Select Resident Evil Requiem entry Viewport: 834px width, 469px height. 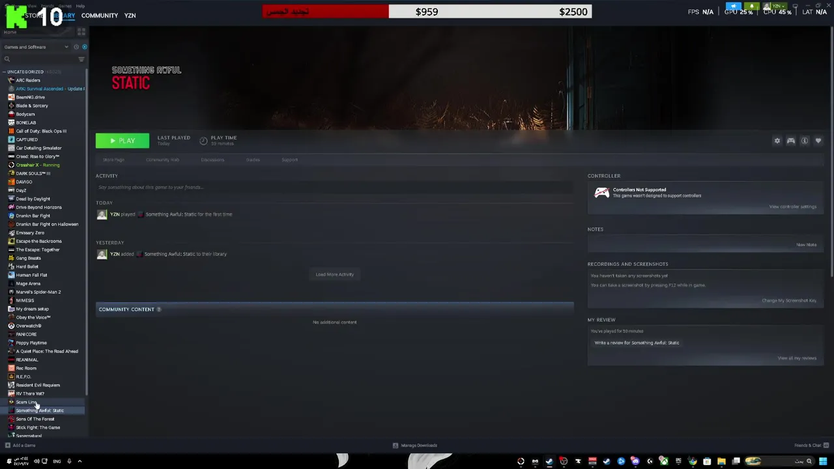click(38, 385)
